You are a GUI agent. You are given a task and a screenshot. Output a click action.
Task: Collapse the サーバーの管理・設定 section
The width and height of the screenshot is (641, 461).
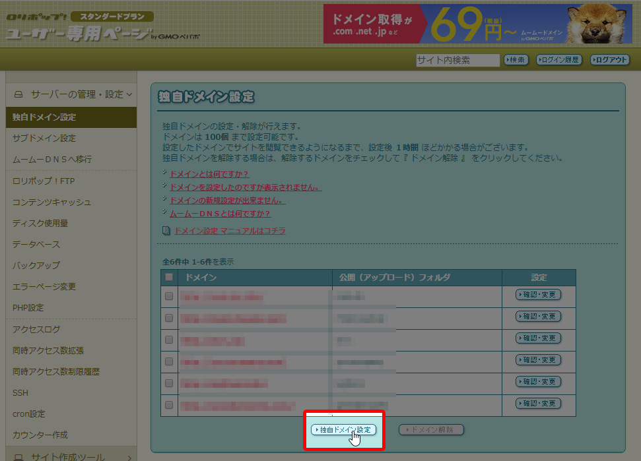coord(73,94)
